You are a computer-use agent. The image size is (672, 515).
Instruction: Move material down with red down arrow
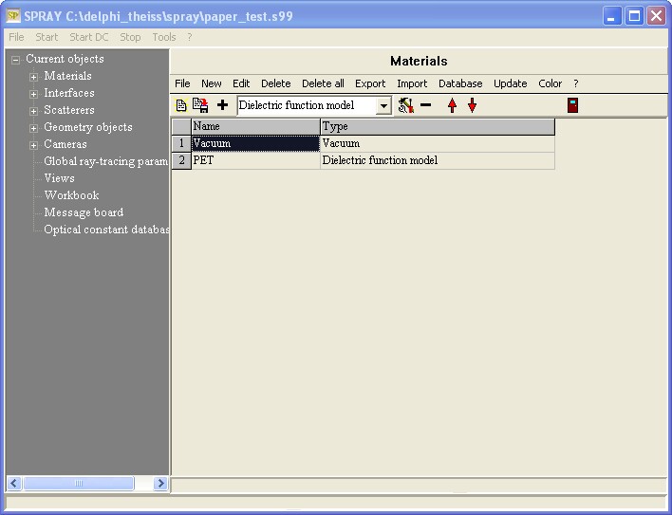(472, 105)
